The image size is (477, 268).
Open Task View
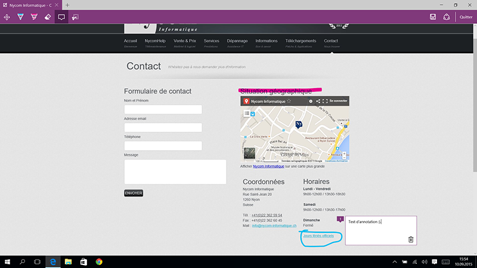(37, 261)
